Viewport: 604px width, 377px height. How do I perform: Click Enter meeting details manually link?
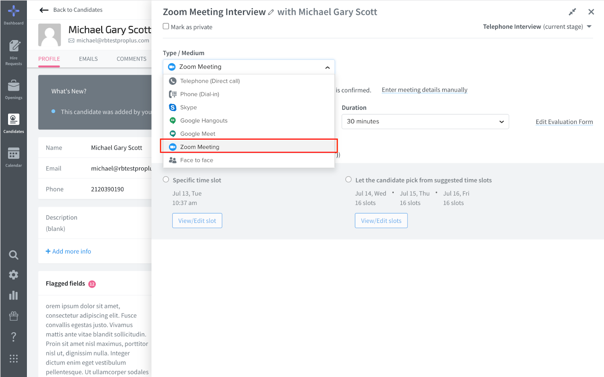click(424, 90)
